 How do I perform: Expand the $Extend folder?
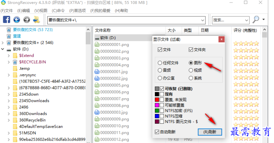tap(9, 56)
